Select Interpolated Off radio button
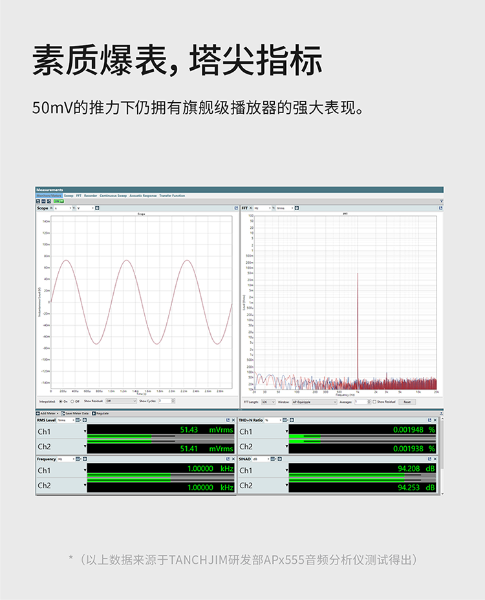 (72, 402)
